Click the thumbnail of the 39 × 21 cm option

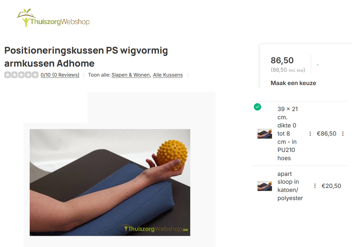click(x=265, y=134)
